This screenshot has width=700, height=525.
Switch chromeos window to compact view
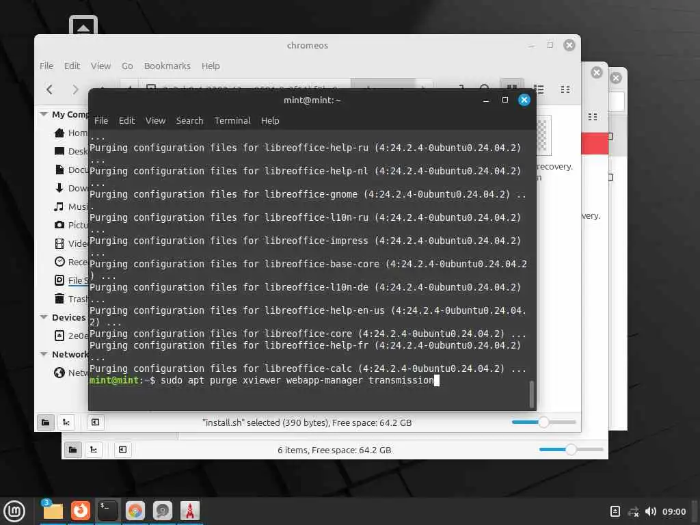click(x=565, y=90)
